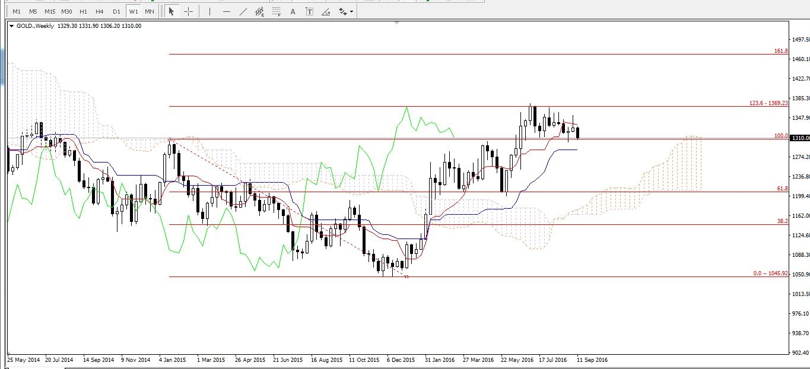Click the H1 timeframe button
The image size is (810, 369).
[x=83, y=11]
